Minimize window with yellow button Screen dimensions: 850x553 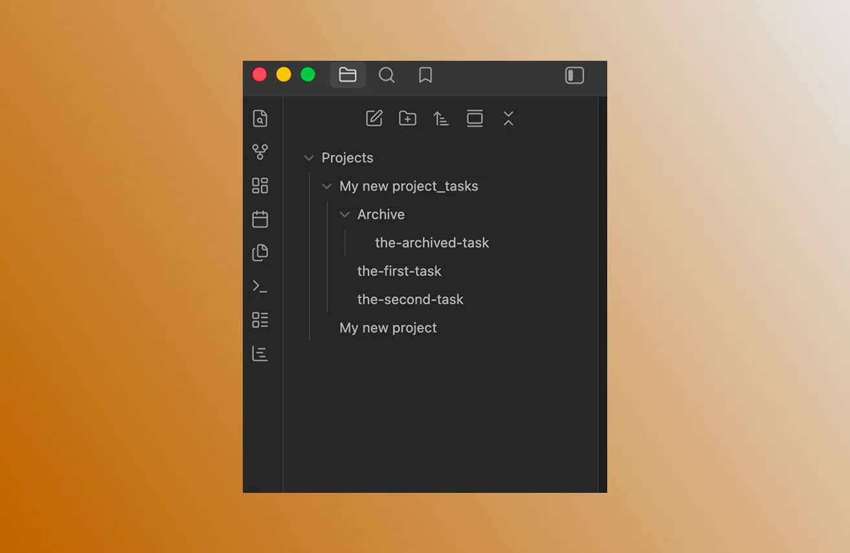click(x=284, y=74)
